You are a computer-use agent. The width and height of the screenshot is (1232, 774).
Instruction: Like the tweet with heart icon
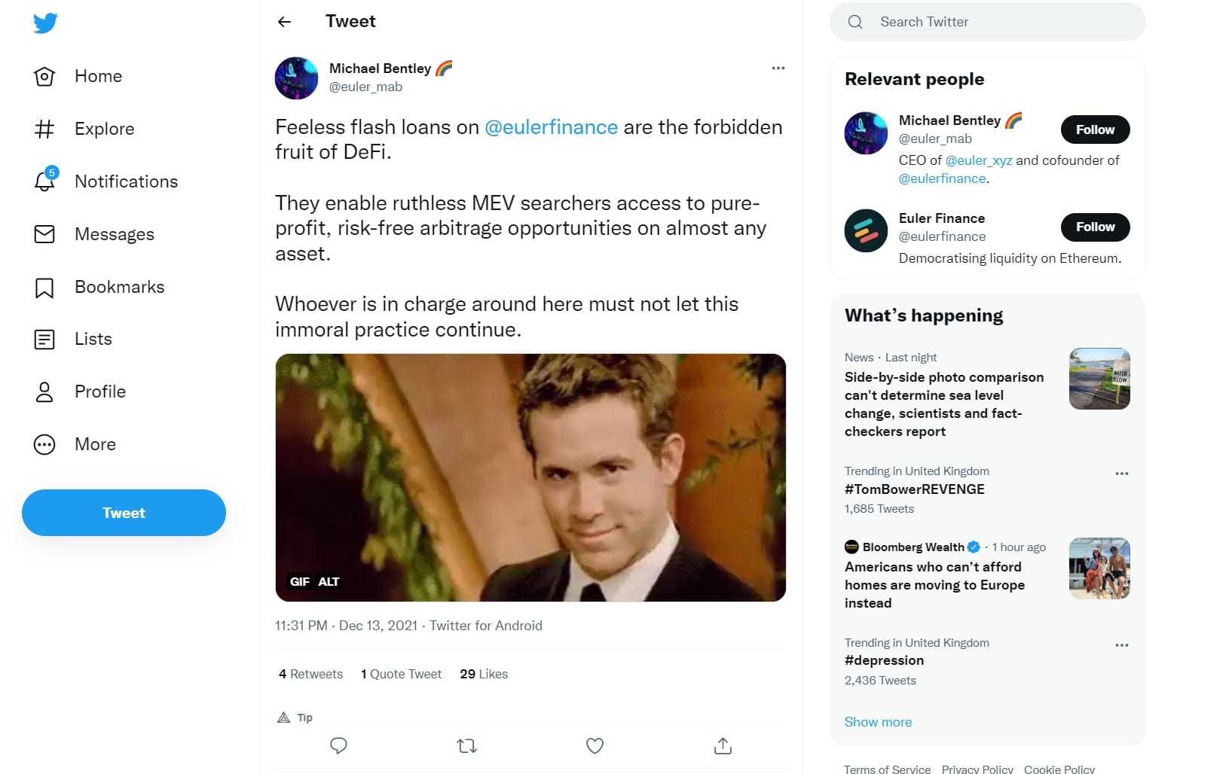click(595, 745)
